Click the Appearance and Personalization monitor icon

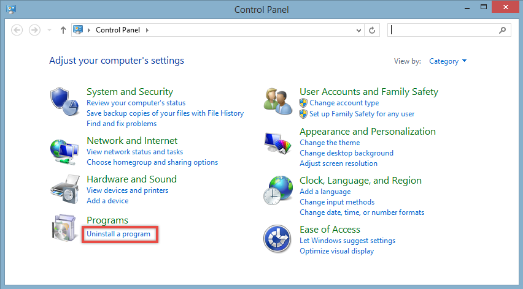coord(277,147)
